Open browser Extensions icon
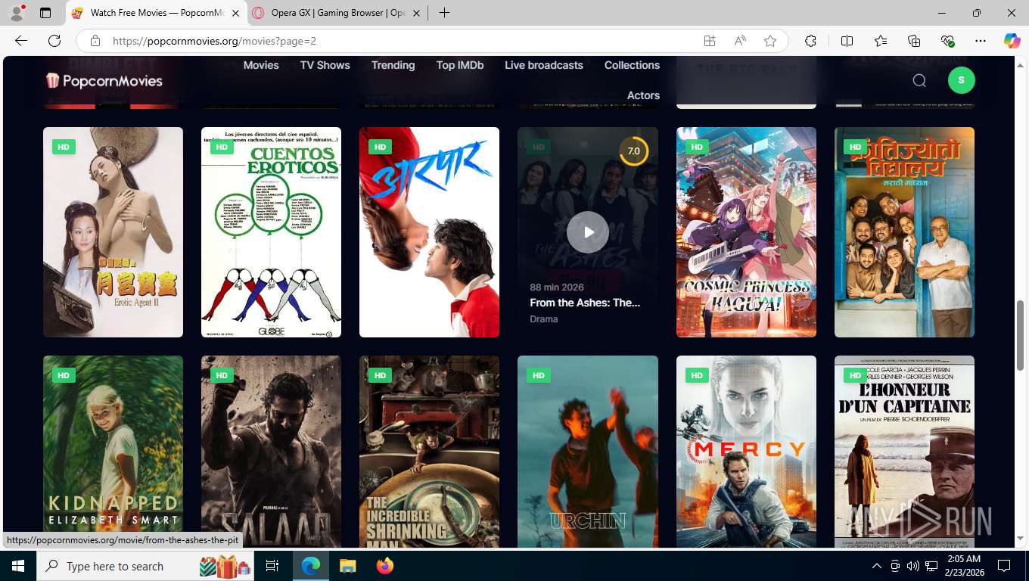Screen dimensions: 1029x581 pos(810,41)
